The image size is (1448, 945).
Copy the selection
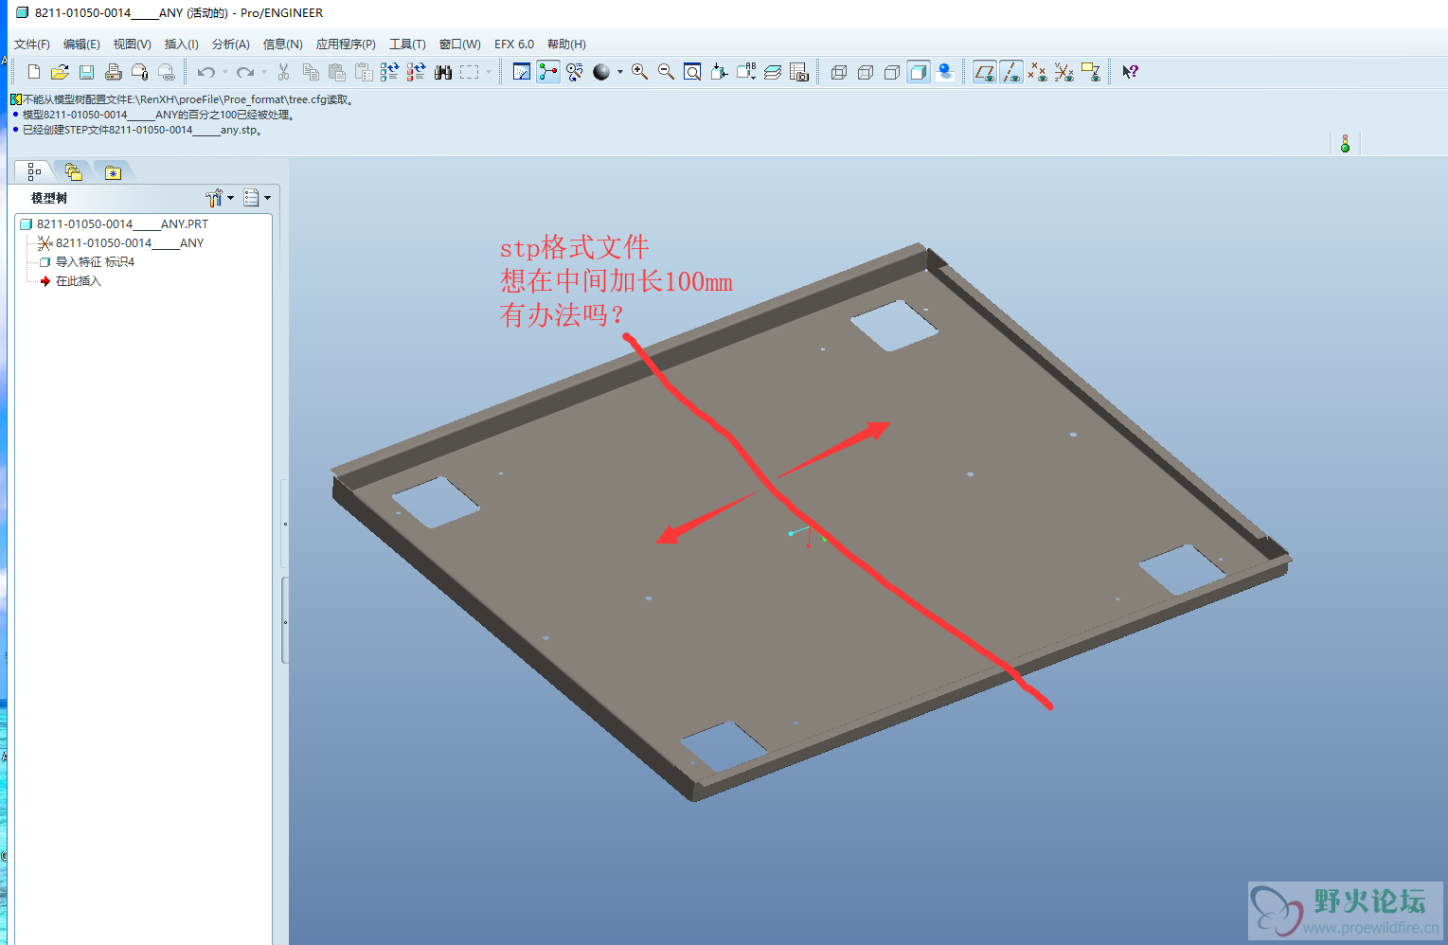[311, 72]
